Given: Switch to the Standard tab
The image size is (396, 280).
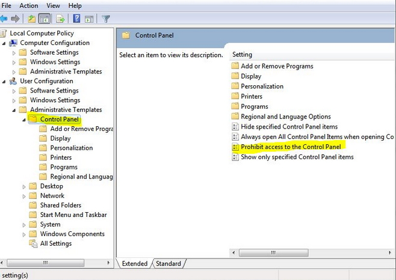Looking at the screenshot, I should tap(169, 263).
